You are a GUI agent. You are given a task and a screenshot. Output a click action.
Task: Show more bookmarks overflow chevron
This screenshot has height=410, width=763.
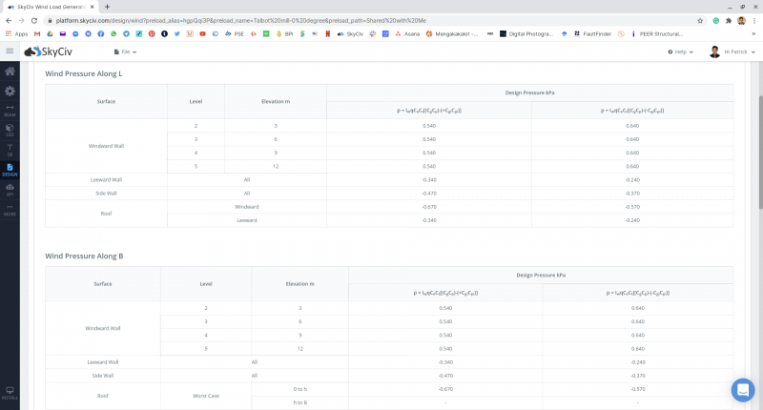753,33
